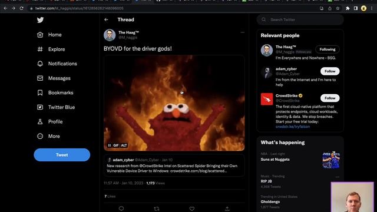This screenshot has height=212, width=377.
Task: Follow the CrowdStrike account
Action: click(330, 98)
